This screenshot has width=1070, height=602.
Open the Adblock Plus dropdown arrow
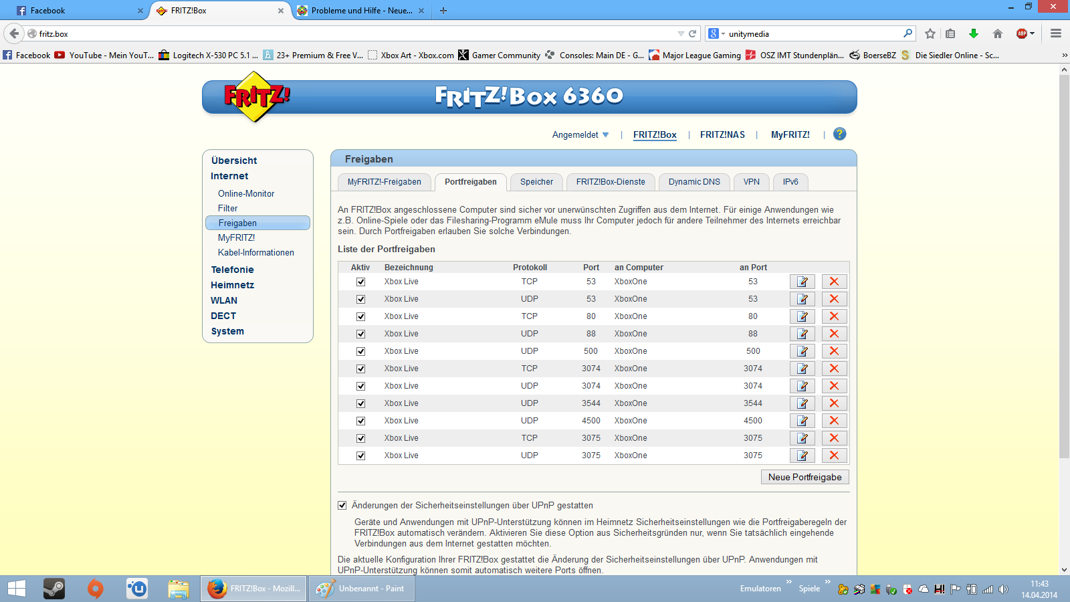point(1033,33)
